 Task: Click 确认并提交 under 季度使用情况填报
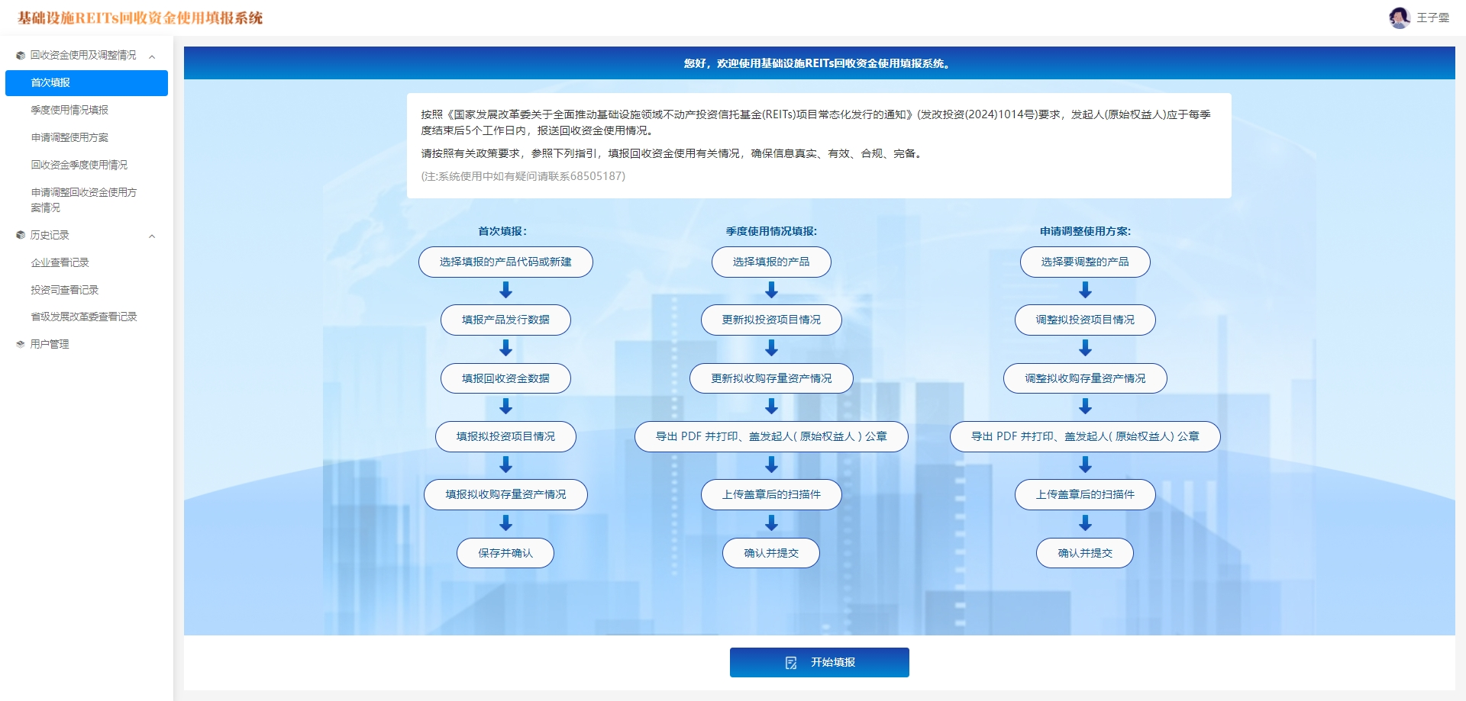(771, 553)
